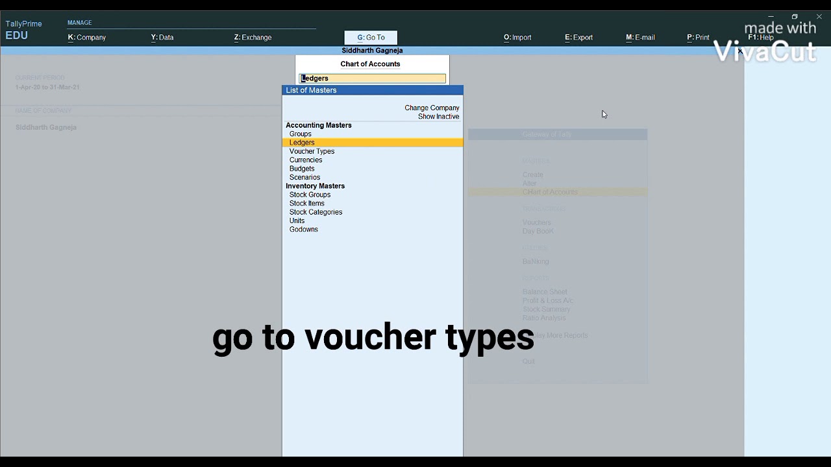The width and height of the screenshot is (831, 467).
Task: Select Godowns under Inventory Masters
Action: [x=303, y=230]
